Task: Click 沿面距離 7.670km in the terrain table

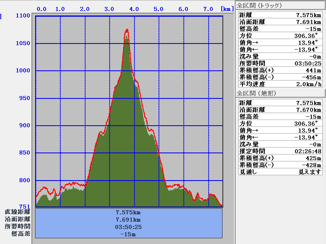Action: 280,110
